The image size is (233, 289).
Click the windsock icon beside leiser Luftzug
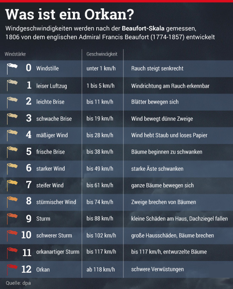click(x=12, y=85)
